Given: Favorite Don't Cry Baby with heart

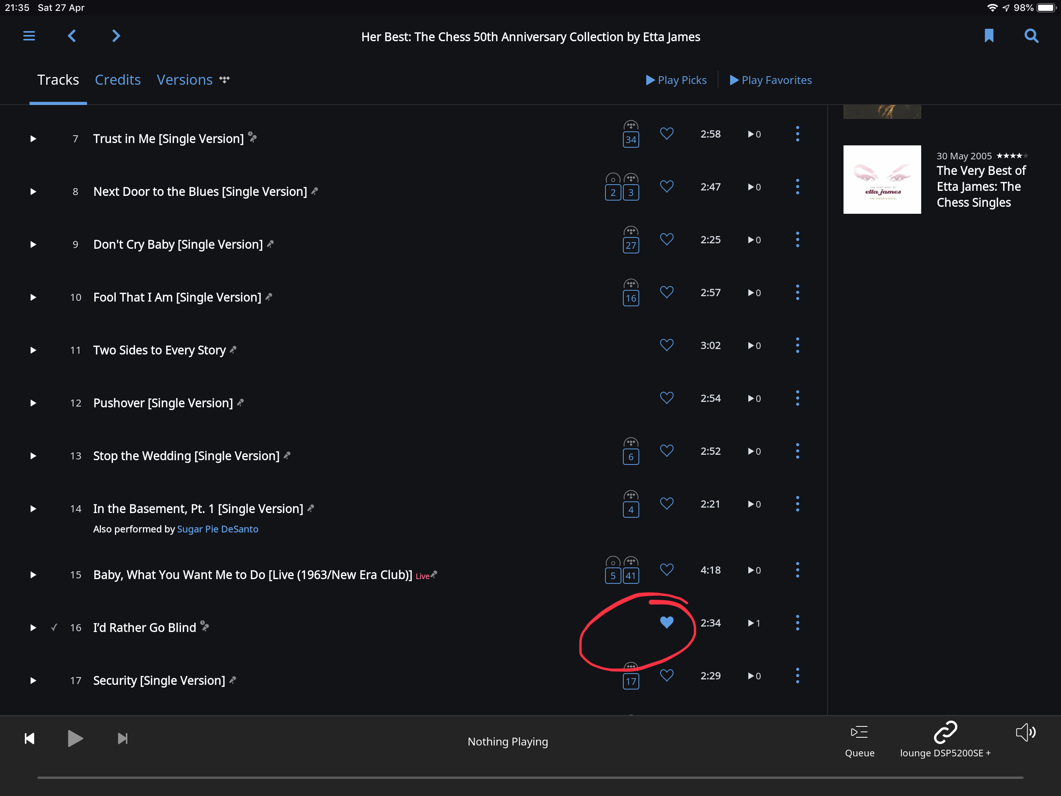Looking at the screenshot, I should (667, 239).
